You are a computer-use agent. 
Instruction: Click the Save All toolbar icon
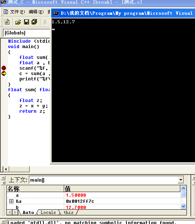pyautogui.click(x=34, y=22)
